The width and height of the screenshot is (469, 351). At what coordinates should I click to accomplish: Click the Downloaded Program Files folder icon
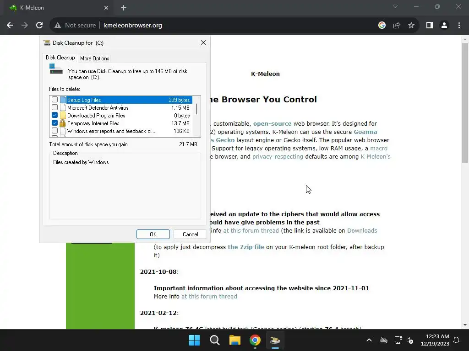63,115
